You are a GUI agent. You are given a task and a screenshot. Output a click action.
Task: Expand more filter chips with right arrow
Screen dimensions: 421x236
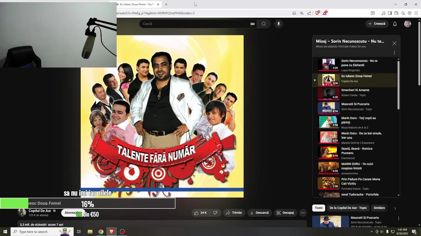(x=395, y=208)
